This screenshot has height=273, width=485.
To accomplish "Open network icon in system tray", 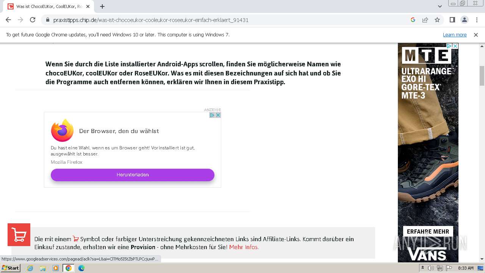I will (x=440, y=268).
